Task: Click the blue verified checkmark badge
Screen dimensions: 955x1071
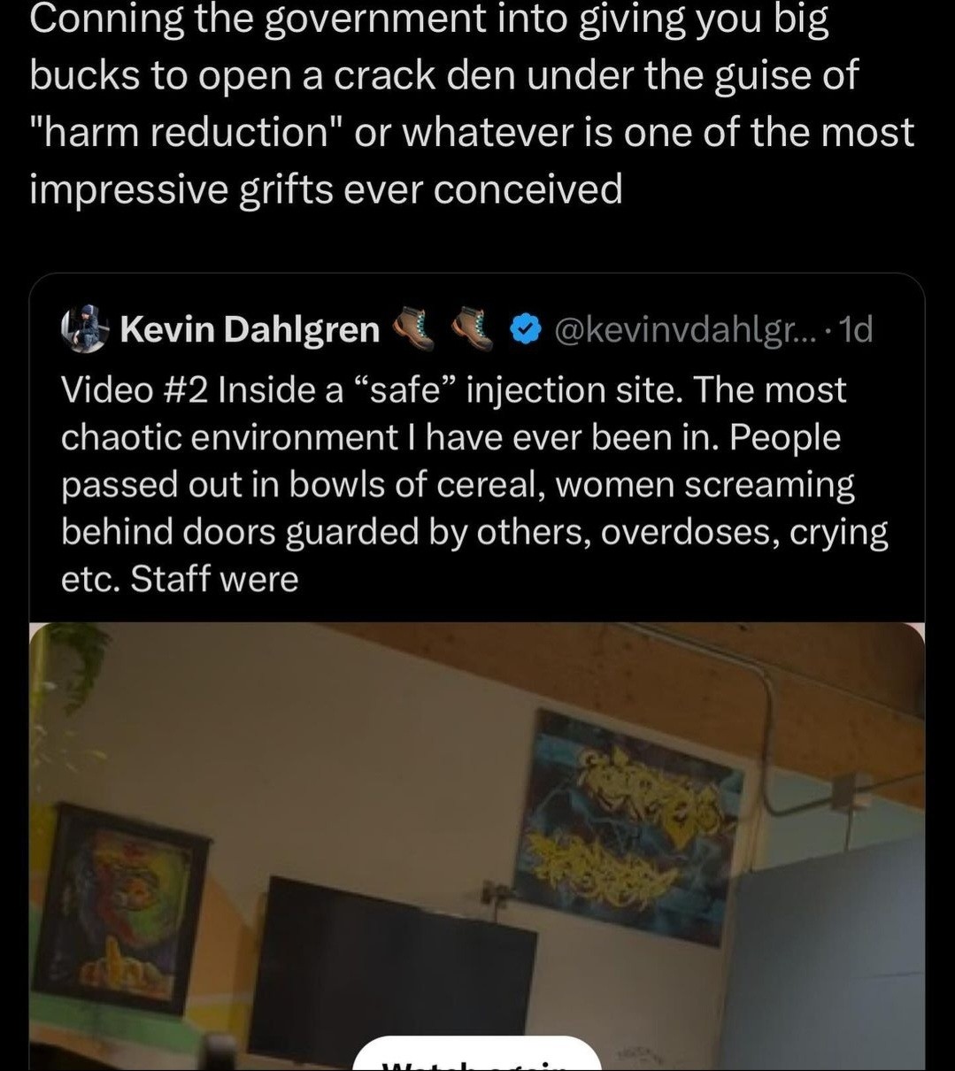Action: (x=528, y=329)
